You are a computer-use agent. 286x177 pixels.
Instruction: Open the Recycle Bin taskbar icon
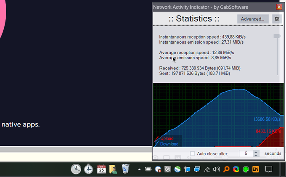pos(125,169)
